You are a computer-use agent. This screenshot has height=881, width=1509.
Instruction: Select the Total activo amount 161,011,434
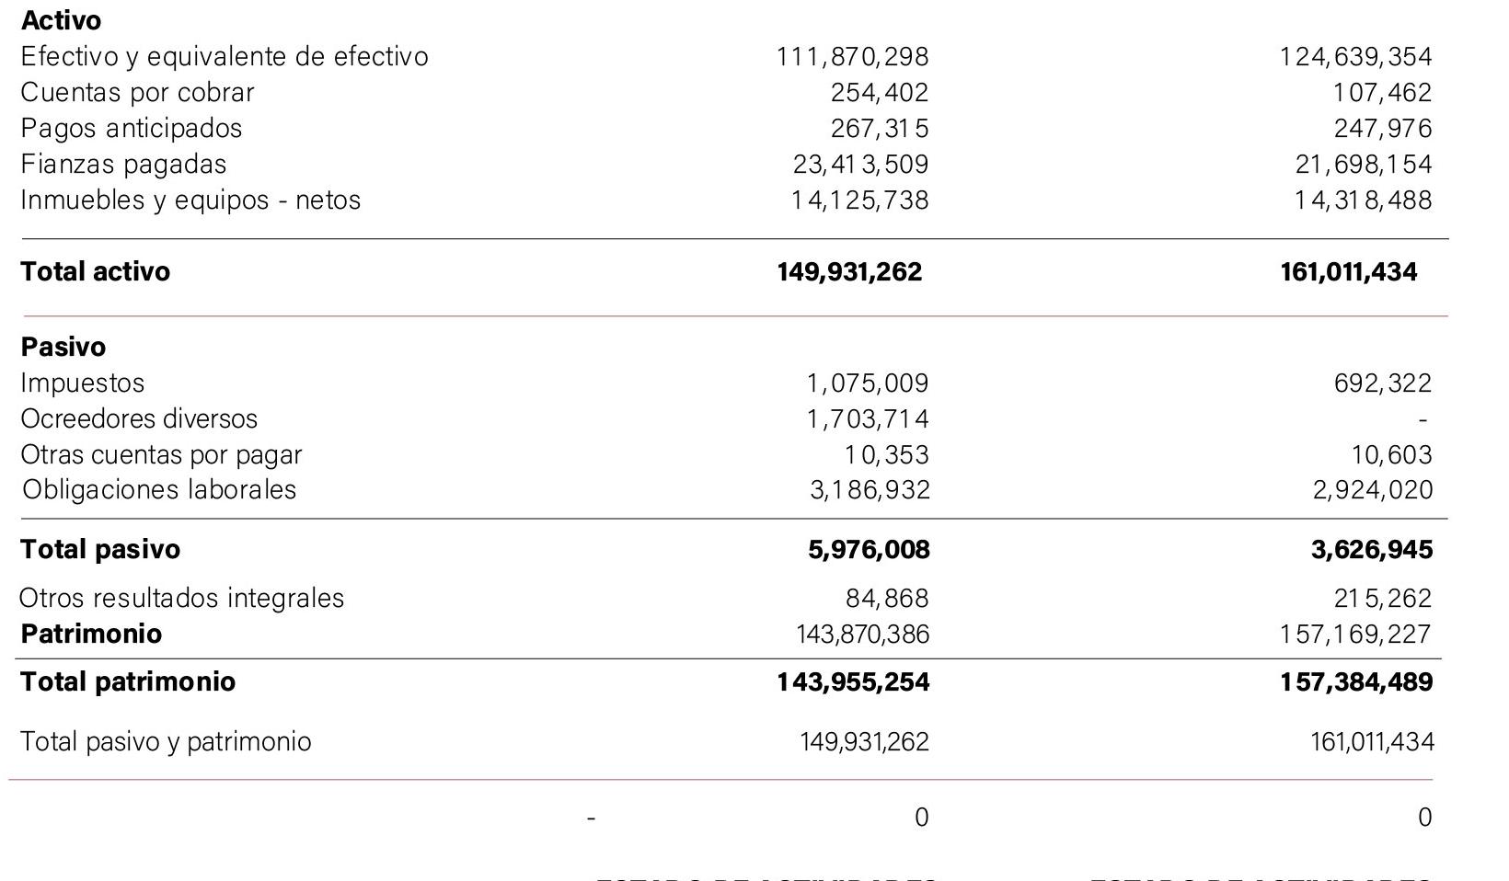point(1348,271)
